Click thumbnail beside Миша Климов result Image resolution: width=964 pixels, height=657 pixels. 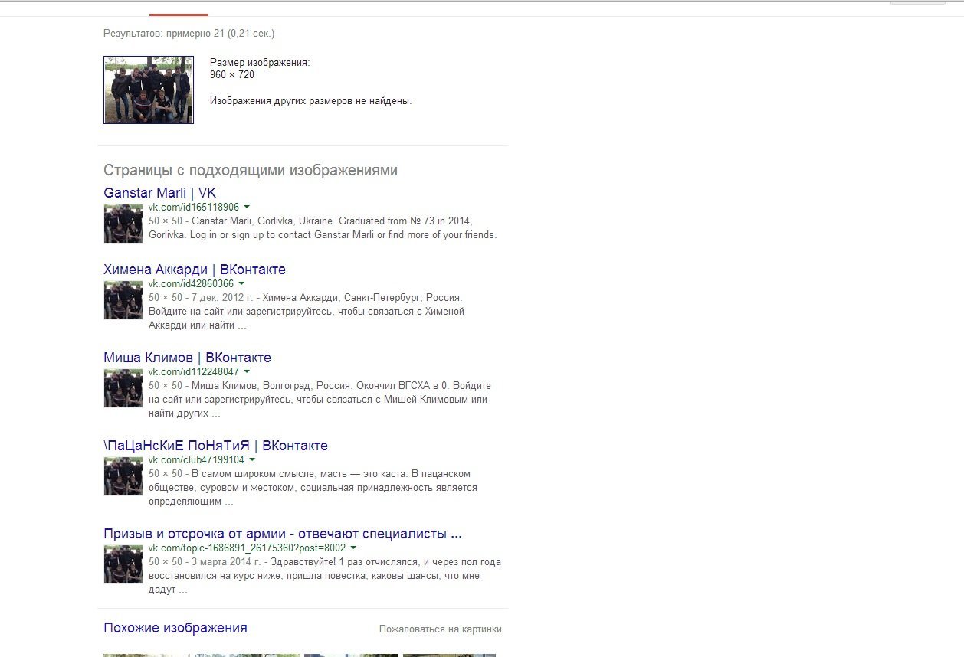click(123, 388)
